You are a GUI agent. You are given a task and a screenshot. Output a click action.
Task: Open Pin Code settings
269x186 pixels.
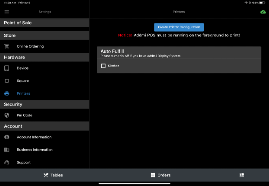[45, 115]
